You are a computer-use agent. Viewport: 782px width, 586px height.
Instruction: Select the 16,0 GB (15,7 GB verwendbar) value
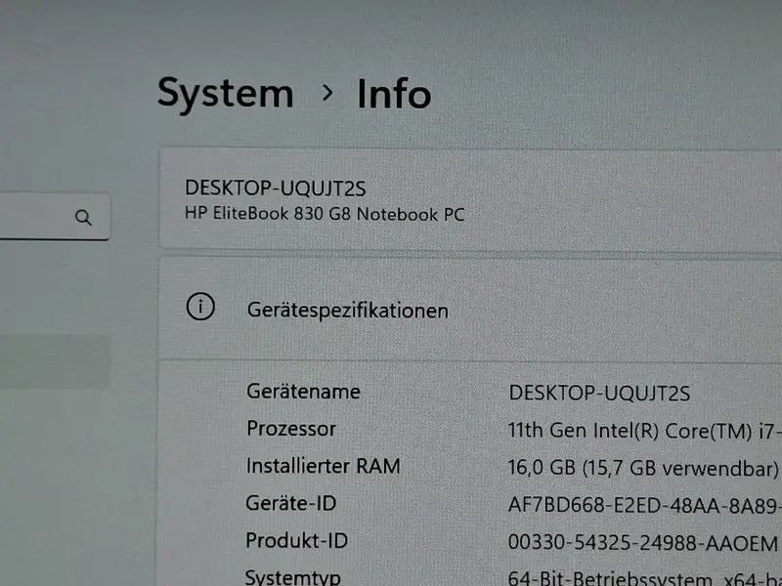[x=643, y=468]
